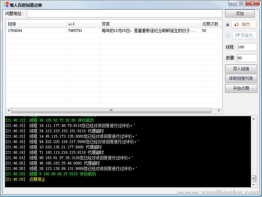Click the table's horizontal scrollbar left arrow
262x197 pixels.
tap(8, 110)
